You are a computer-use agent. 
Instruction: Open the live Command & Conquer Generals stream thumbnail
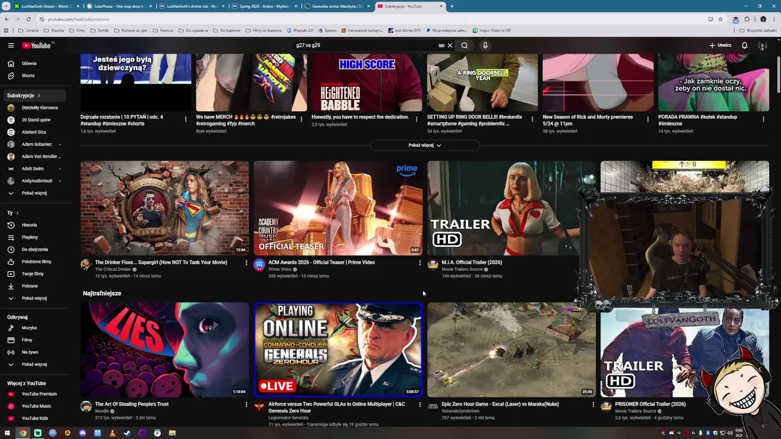[338, 349]
